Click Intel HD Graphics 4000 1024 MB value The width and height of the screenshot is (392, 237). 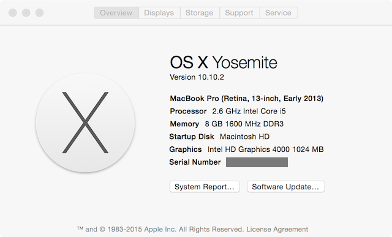pyautogui.click(x=265, y=149)
